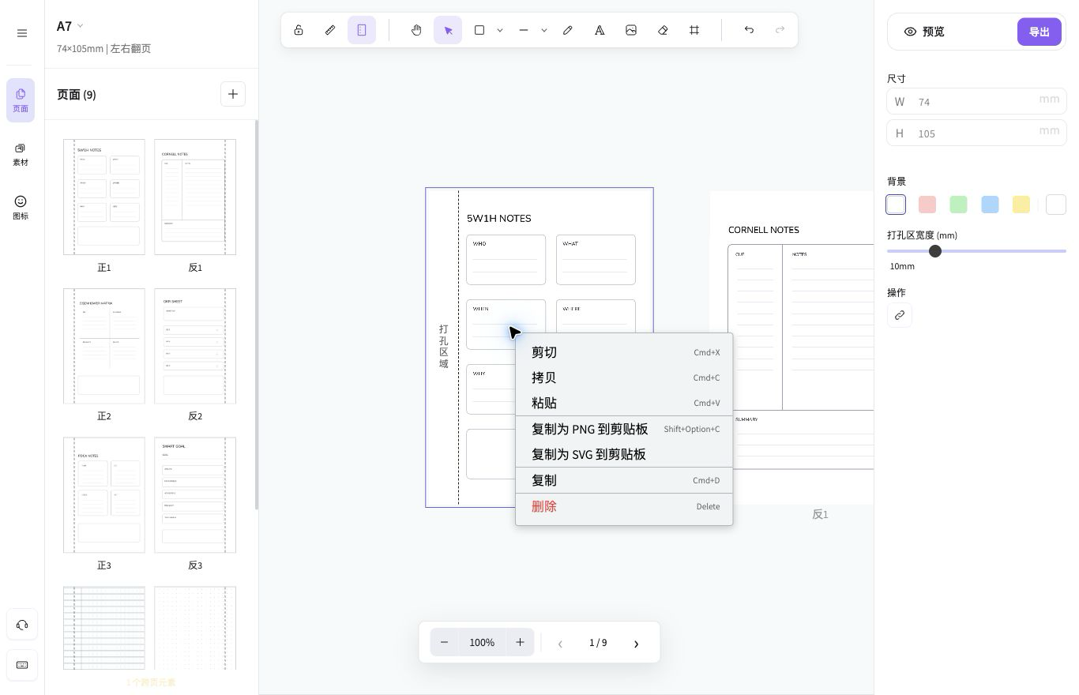Screen dimensions: 1079x695
Task: Click the frame grid tool
Action: click(694, 30)
